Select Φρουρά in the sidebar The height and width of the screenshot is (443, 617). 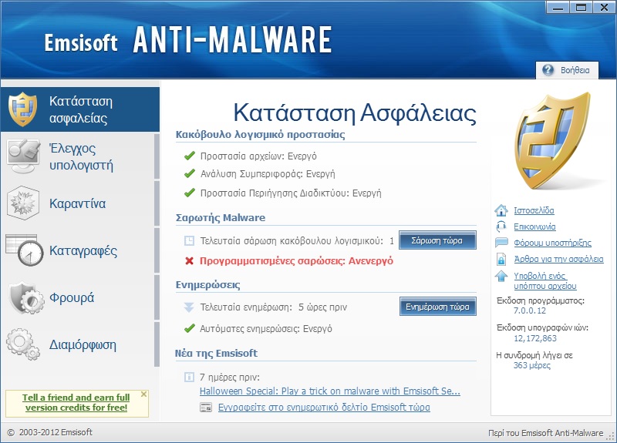click(80, 297)
